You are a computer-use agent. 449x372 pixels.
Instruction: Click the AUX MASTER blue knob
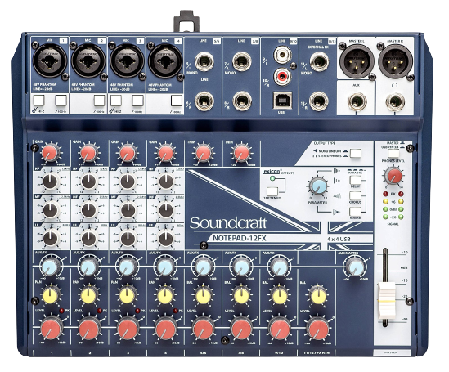point(356,267)
